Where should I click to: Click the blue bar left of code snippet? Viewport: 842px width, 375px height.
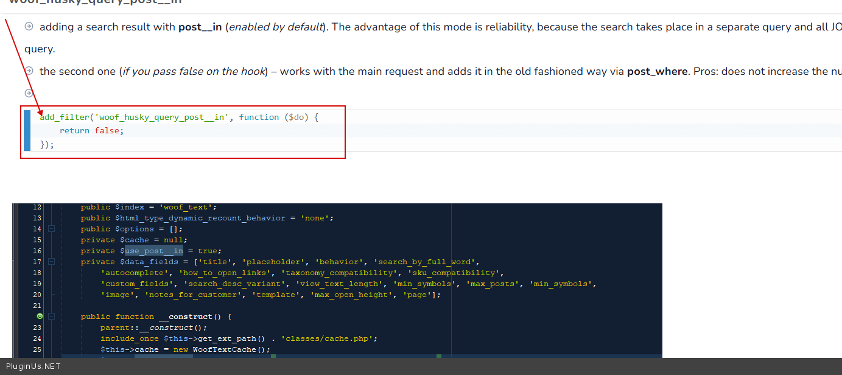pyautogui.click(x=27, y=130)
